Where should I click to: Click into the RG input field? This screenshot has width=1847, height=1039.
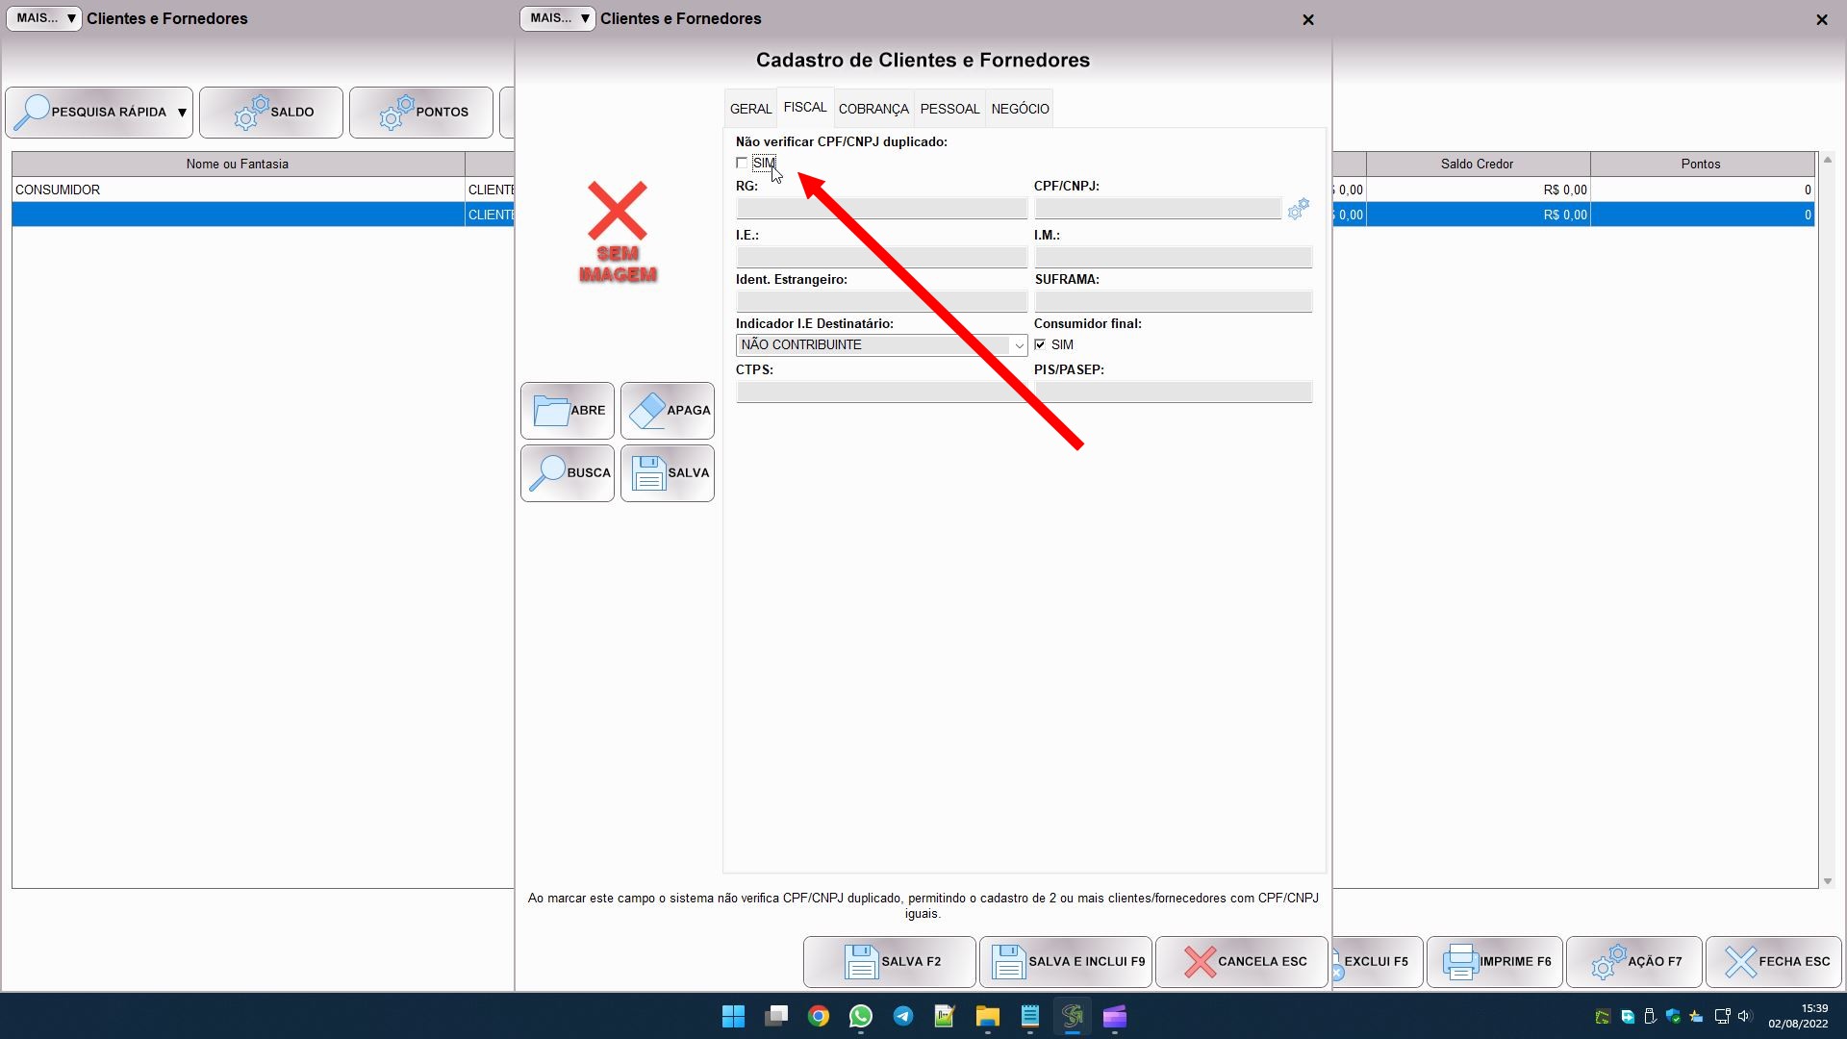[881, 209]
